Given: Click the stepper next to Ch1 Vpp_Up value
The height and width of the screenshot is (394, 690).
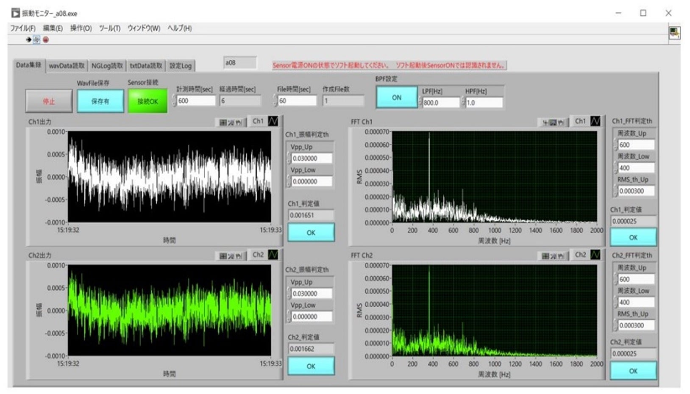Looking at the screenshot, I should click(x=289, y=158).
